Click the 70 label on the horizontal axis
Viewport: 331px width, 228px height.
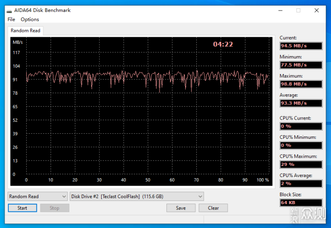tap(196, 180)
